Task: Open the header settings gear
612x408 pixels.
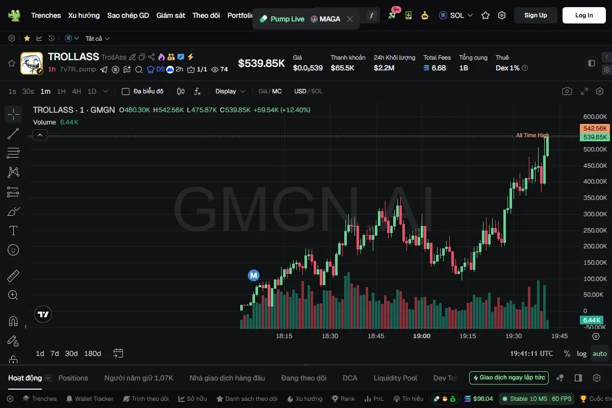Action: [502, 15]
